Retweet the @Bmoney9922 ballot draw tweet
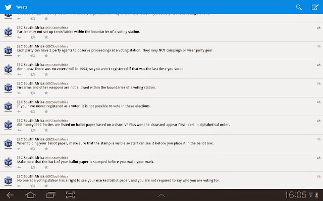The height and width of the screenshot is (201, 323). (33, 130)
